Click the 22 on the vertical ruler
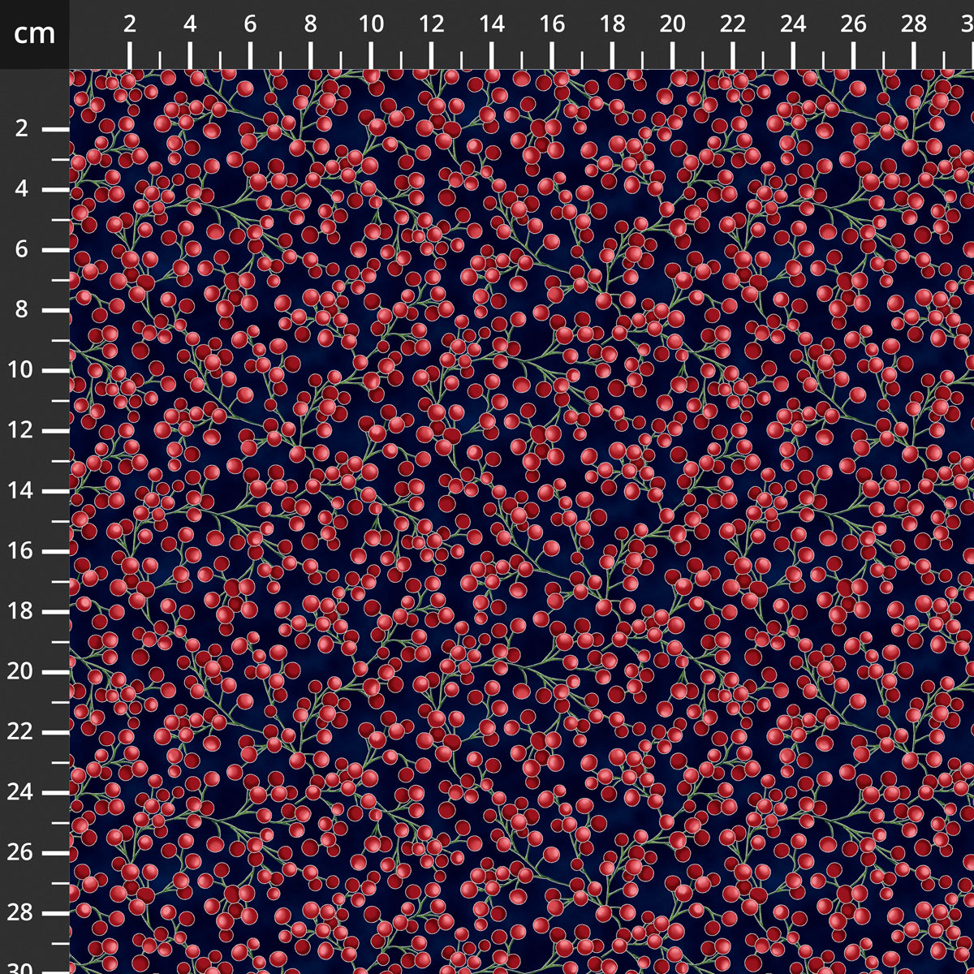 (21, 732)
